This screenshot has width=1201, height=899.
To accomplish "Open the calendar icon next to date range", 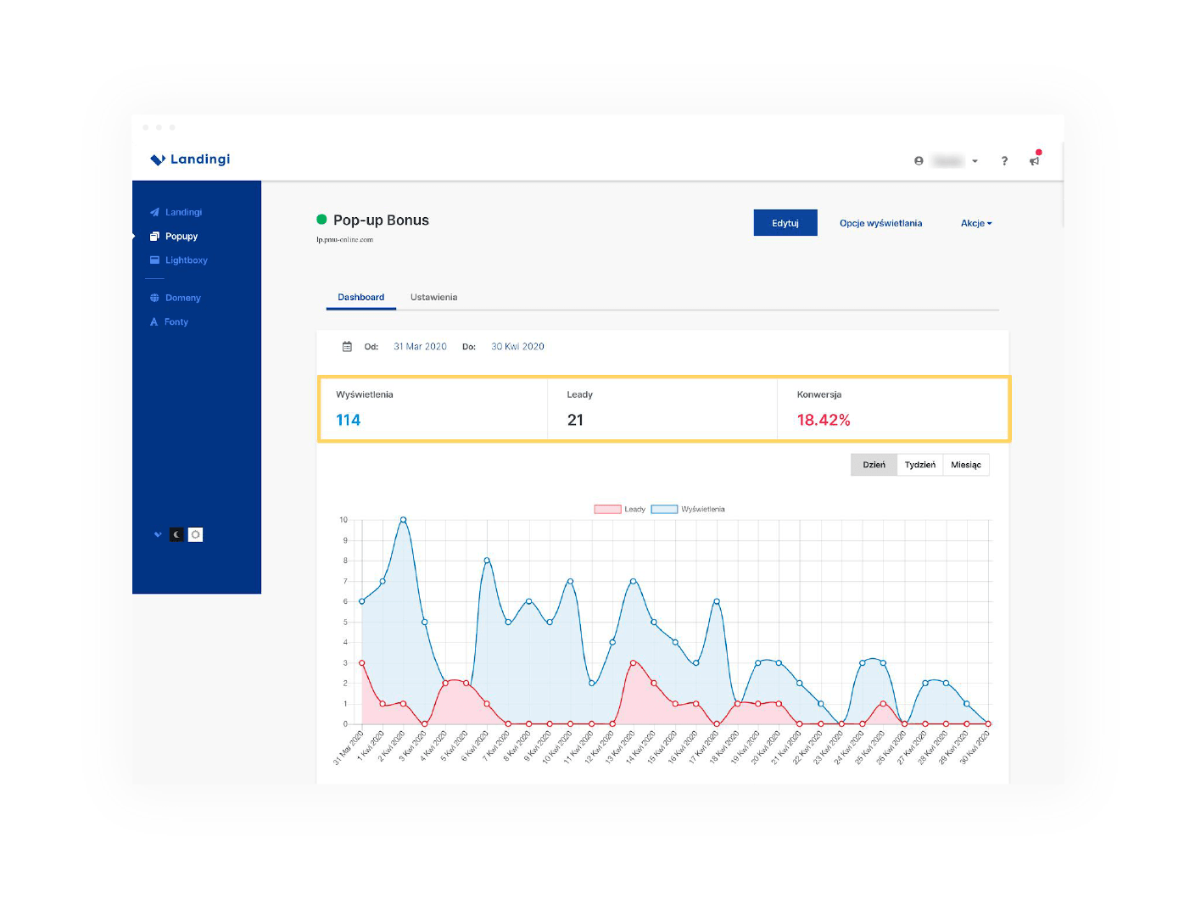I will (348, 346).
